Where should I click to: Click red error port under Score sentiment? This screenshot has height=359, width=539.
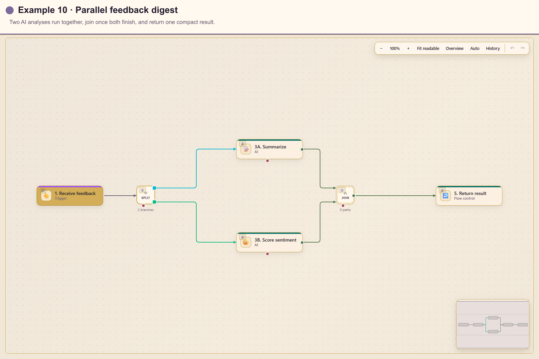tap(268, 254)
